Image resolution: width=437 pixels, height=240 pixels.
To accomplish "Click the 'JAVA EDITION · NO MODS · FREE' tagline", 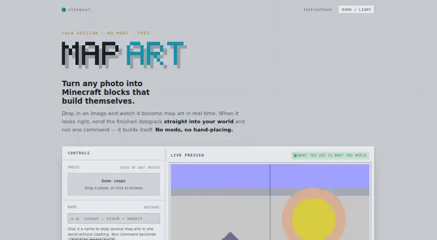I will pos(105,33).
